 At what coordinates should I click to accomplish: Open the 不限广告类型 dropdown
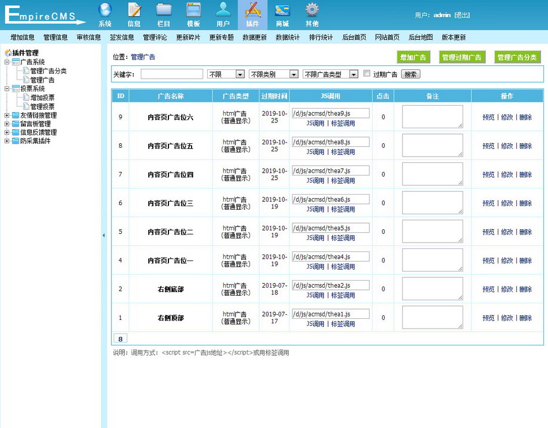[x=331, y=74]
